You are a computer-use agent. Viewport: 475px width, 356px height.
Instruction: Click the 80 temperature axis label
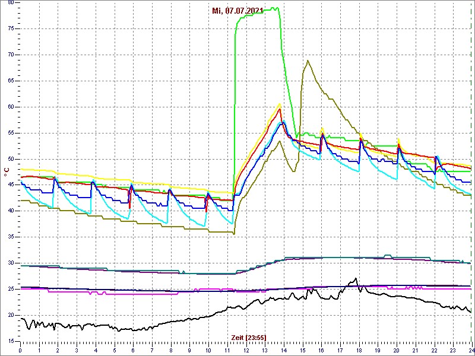[x=11, y=3]
